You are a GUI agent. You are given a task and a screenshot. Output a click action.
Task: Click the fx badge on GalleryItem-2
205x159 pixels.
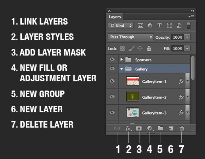pyautogui.click(x=181, y=97)
